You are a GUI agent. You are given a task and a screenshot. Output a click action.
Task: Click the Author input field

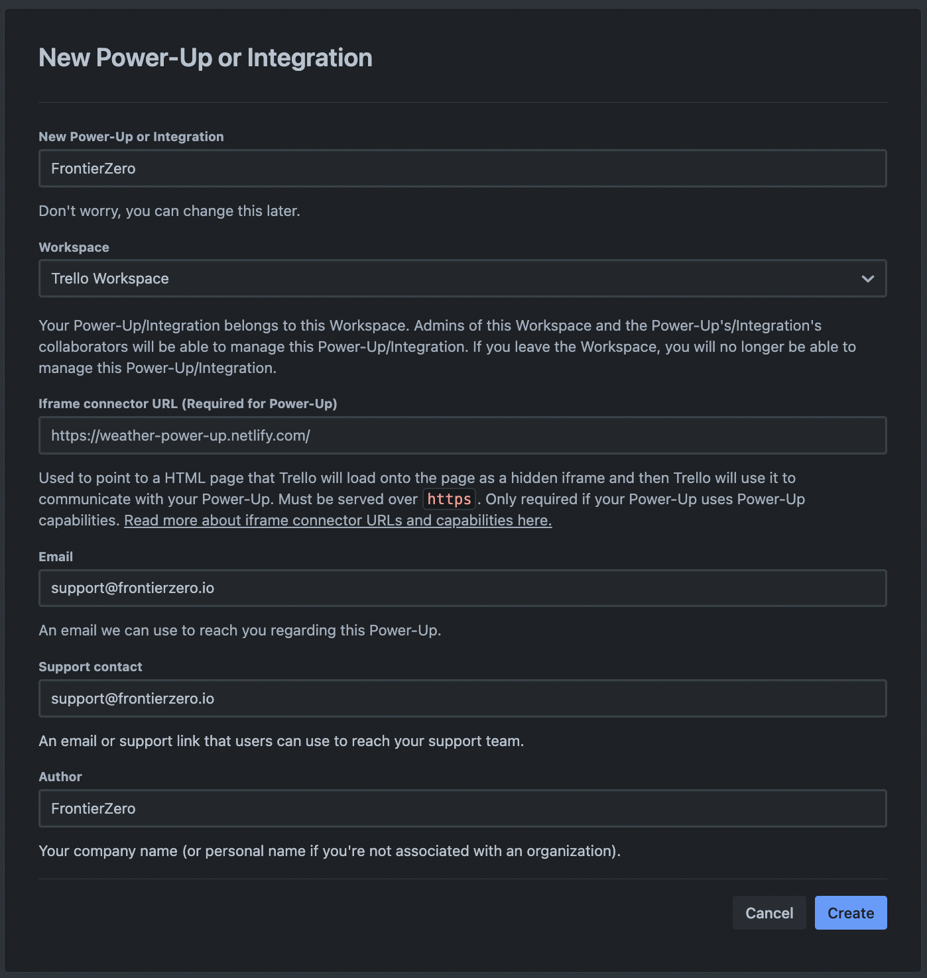coord(462,808)
